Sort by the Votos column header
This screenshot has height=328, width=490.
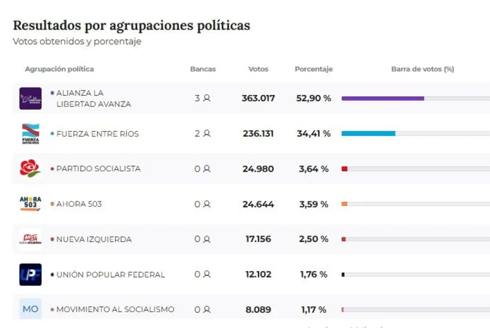click(258, 69)
